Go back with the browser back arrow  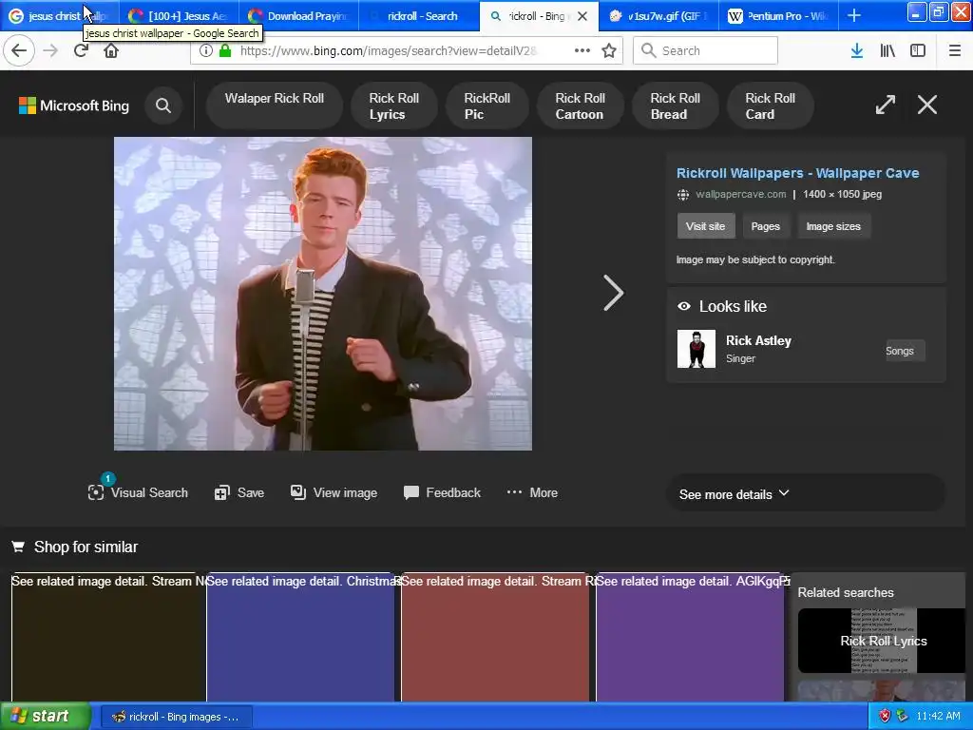19,50
